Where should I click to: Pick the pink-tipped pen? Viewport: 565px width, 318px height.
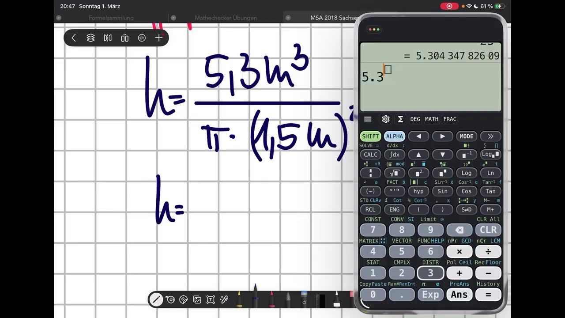(272, 299)
